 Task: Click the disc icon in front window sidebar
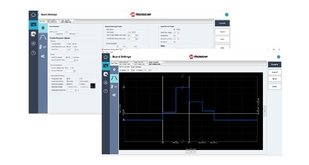coord(105,82)
